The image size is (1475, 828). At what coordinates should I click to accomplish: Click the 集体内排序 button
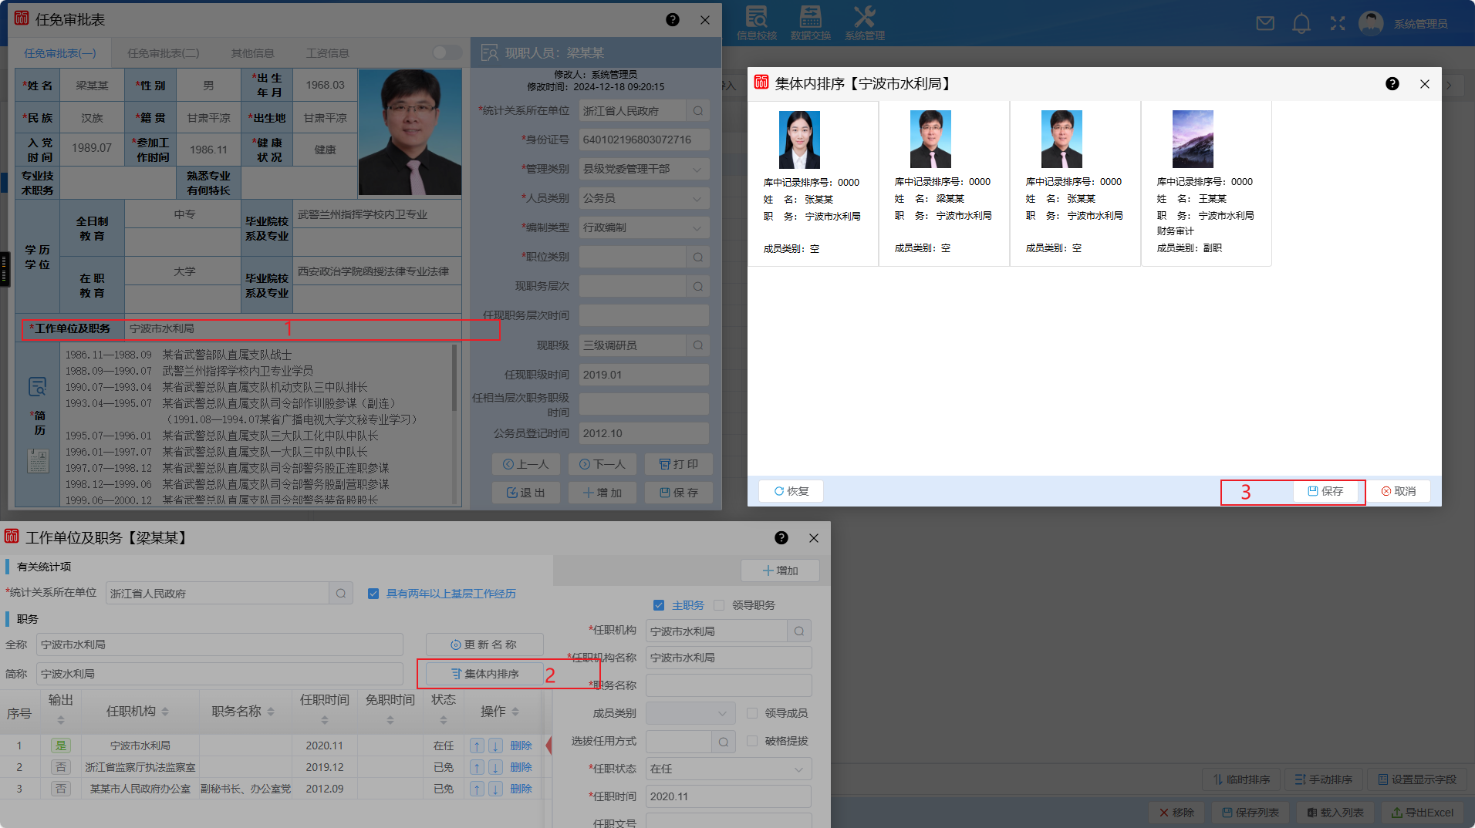(x=484, y=674)
